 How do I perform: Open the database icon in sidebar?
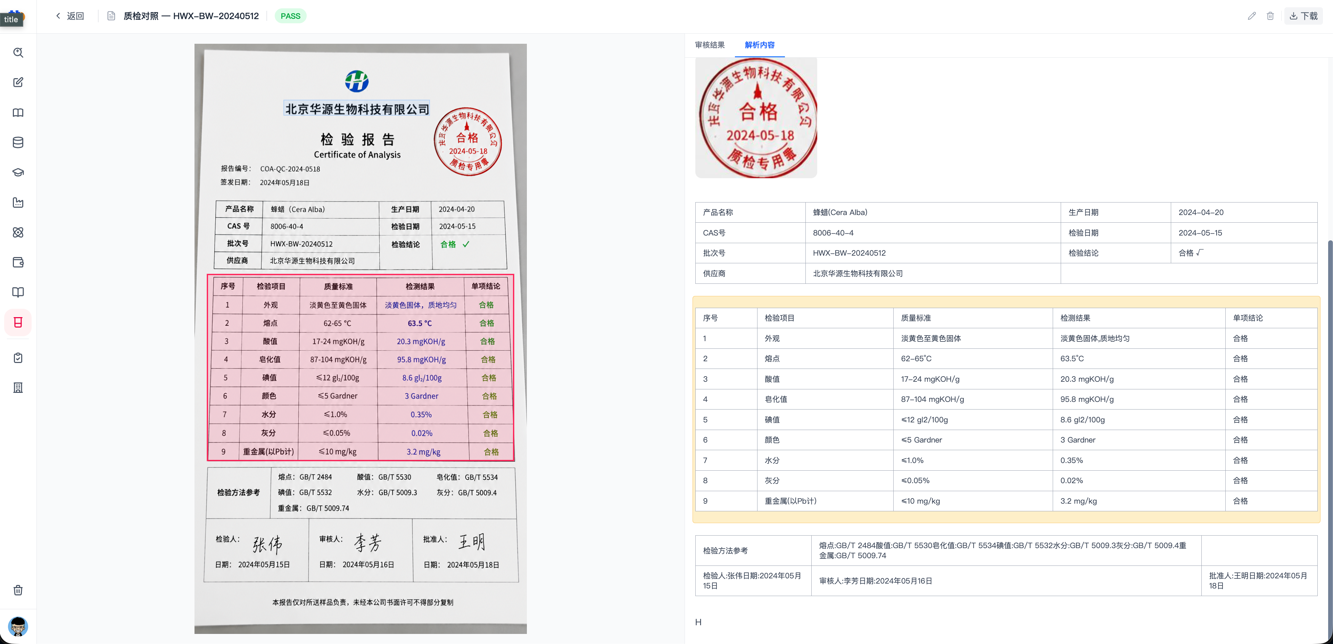(x=18, y=142)
